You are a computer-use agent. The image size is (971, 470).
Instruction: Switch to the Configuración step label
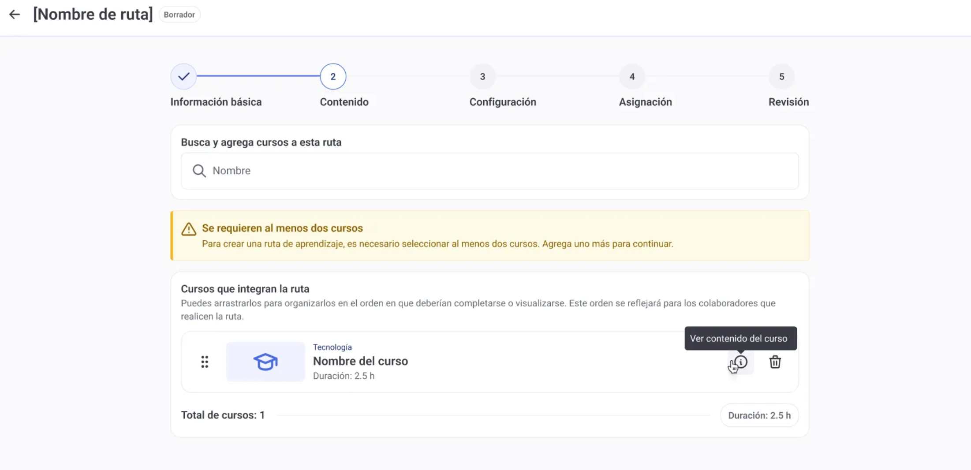[x=503, y=102]
